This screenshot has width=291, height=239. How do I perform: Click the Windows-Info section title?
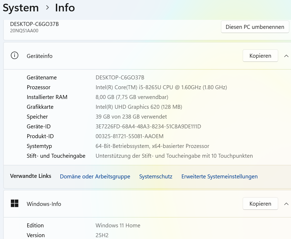pyautogui.click(x=44, y=204)
